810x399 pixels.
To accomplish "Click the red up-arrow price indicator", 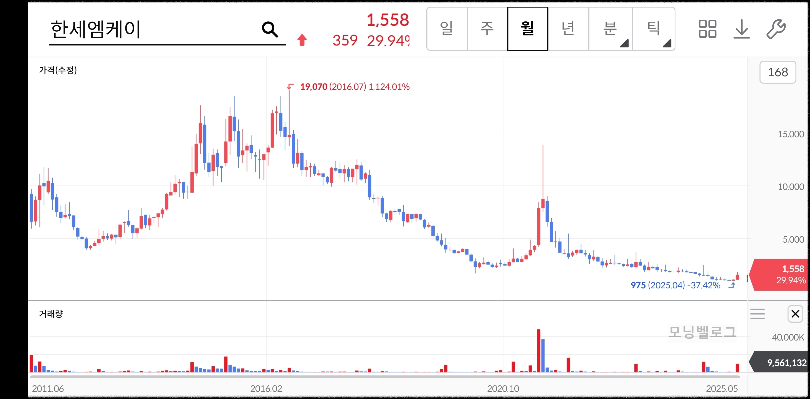I will [302, 40].
